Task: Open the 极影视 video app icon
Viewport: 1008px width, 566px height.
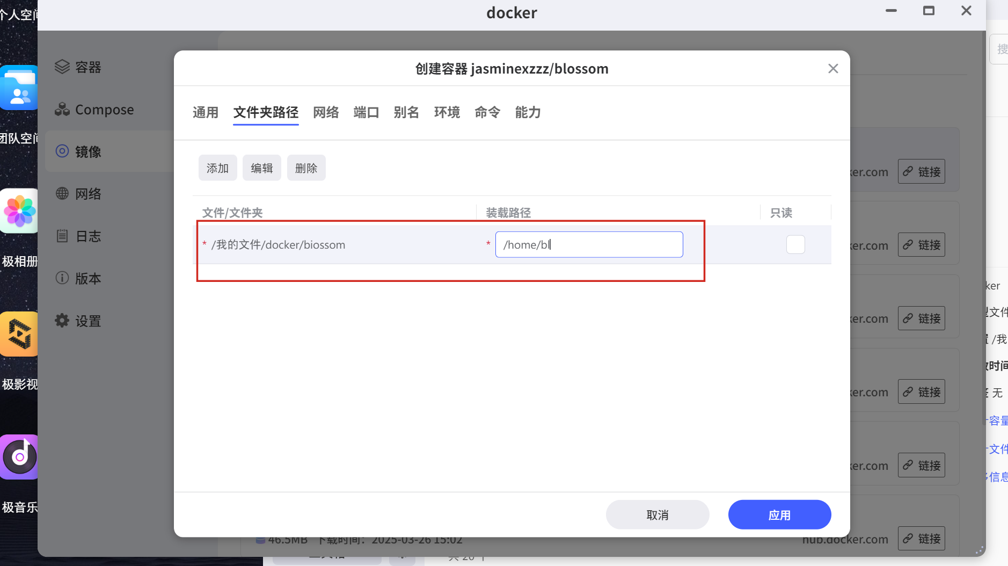Action: point(20,334)
